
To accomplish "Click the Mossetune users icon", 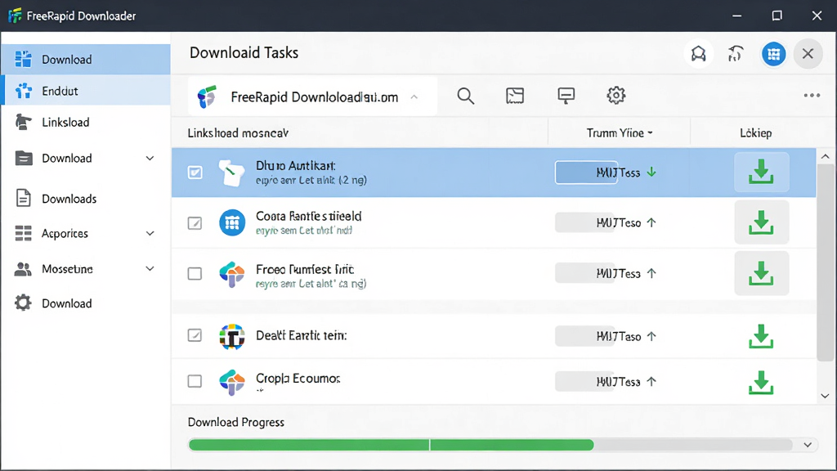I will (23, 268).
